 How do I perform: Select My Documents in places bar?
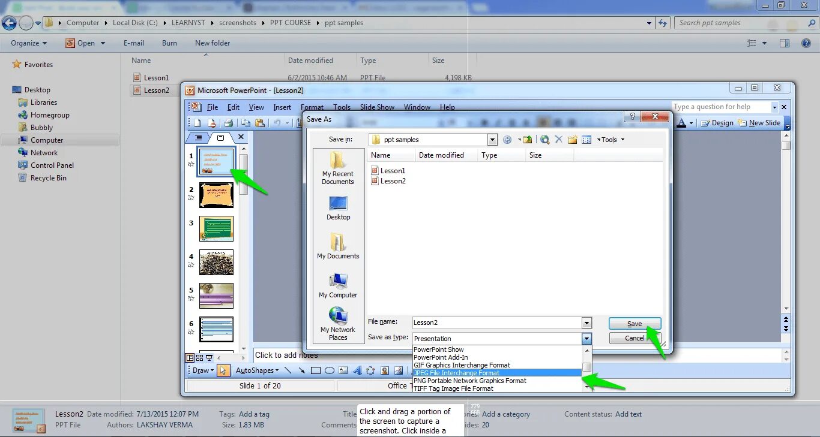click(338, 246)
